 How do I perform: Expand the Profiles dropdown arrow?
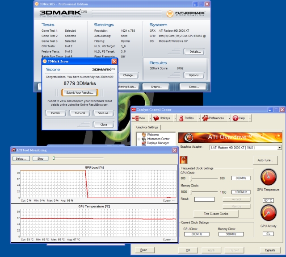pos(199,118)
